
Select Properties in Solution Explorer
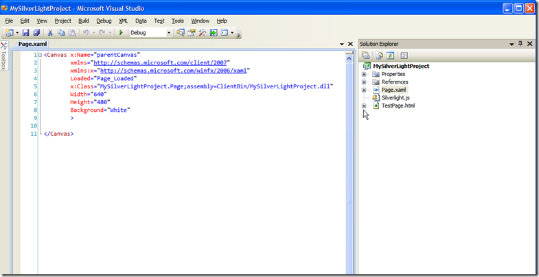click(x=393, y=74)
